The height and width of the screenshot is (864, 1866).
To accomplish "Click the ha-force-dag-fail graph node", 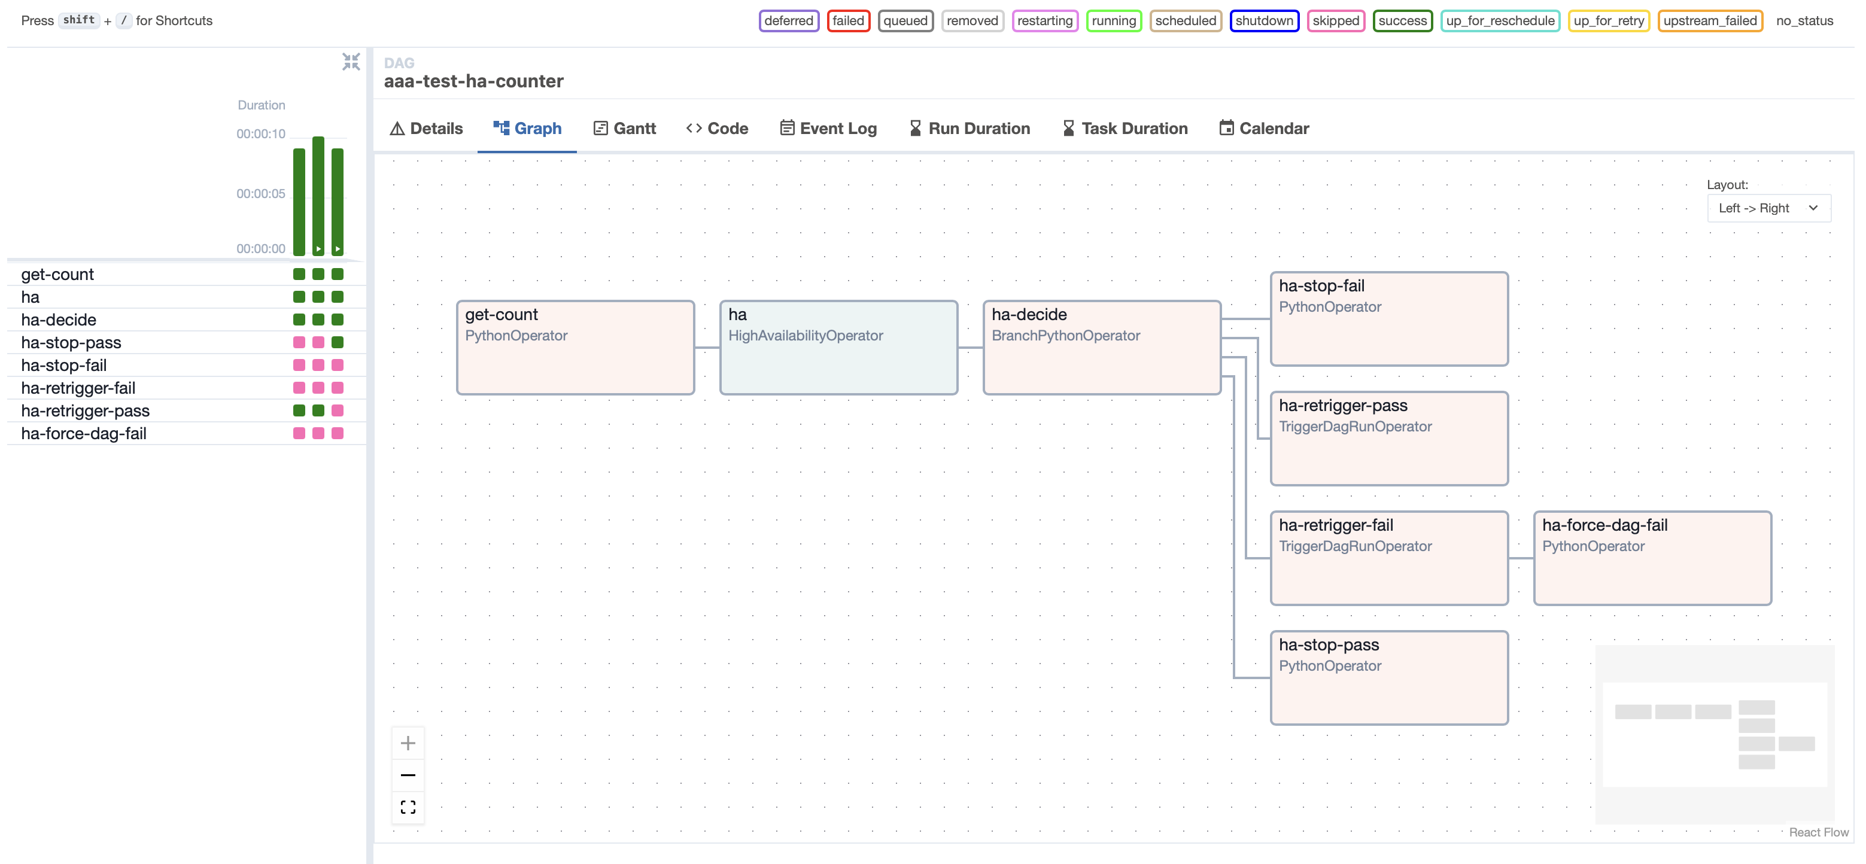I will 1652,558.
